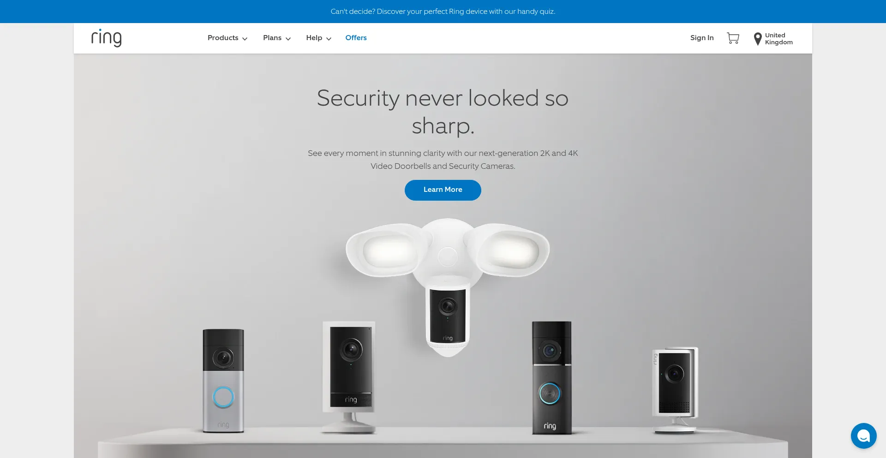Click the dark video doorbell with ring logo
886x458 pixels.
[x=551, y=378]
